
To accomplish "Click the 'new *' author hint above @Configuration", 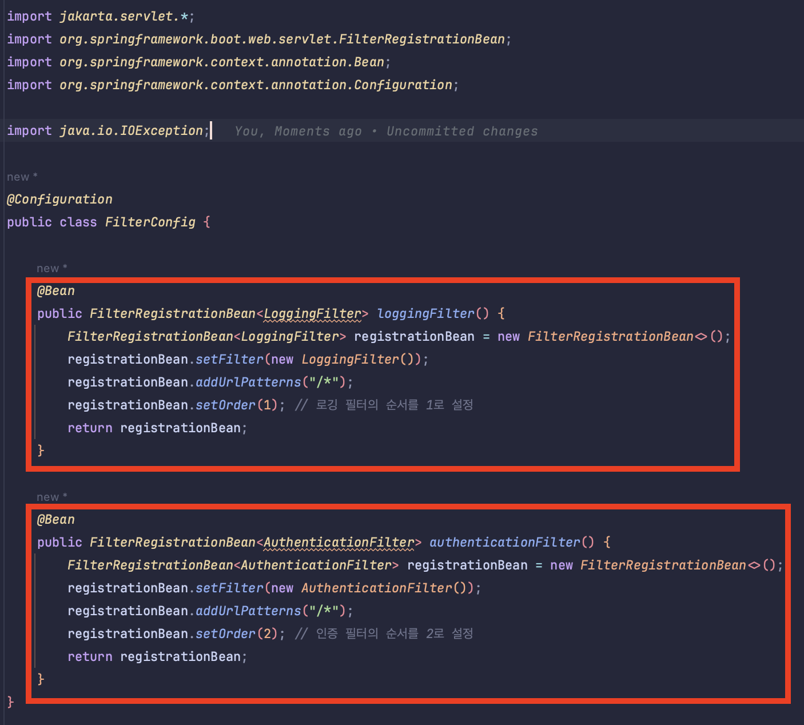I will 22,177.
